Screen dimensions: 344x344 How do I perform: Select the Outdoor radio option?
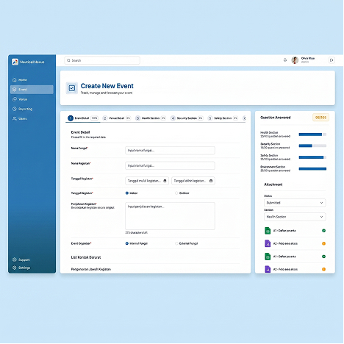[x=176, y=193]
